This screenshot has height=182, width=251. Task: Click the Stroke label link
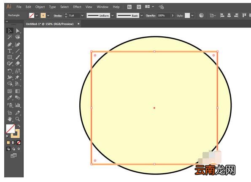point(58,16)
